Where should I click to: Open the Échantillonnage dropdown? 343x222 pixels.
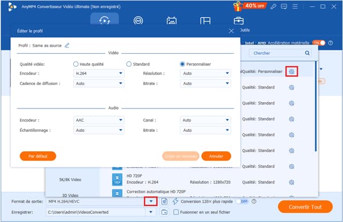tap(99, 130)
